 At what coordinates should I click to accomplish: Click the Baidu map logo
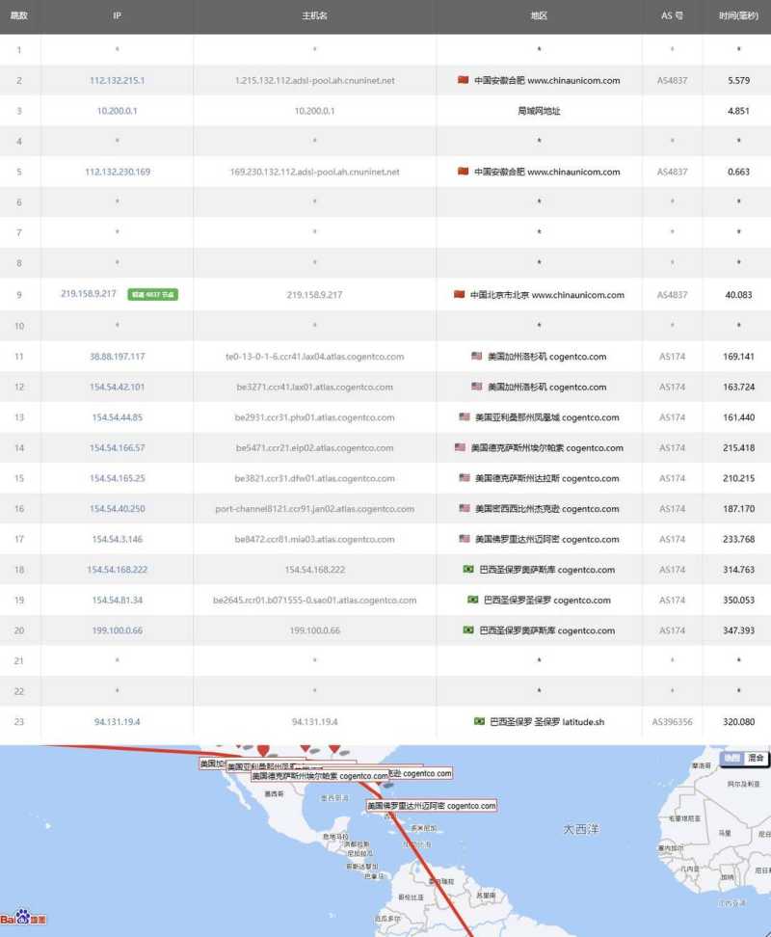click(x=23, y=918)
